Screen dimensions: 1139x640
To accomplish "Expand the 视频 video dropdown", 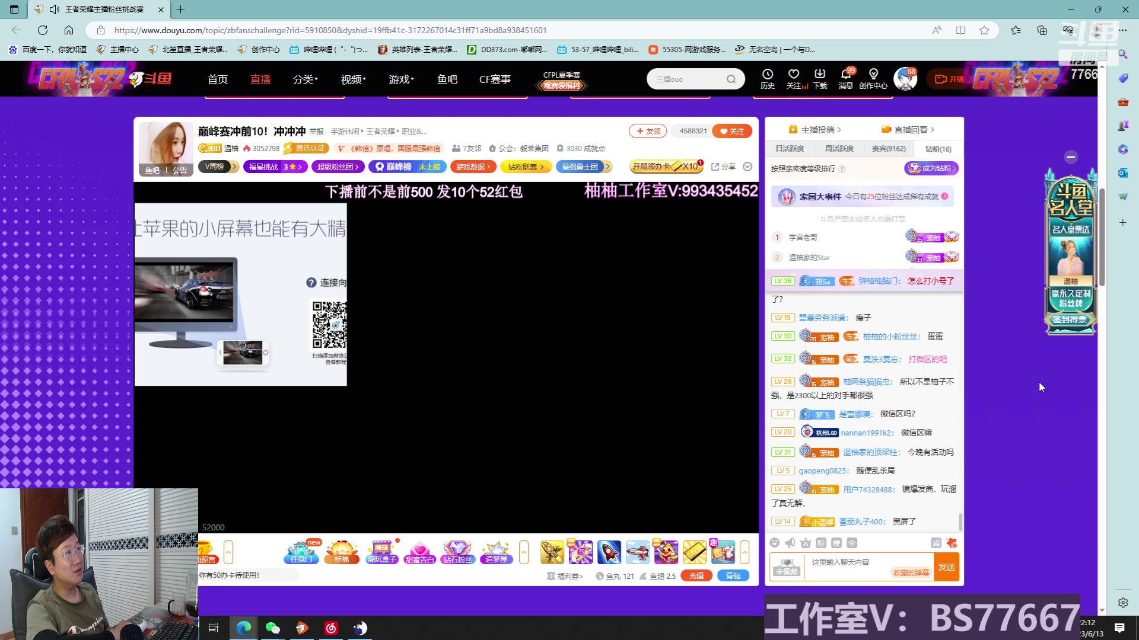I will point(354,79).
